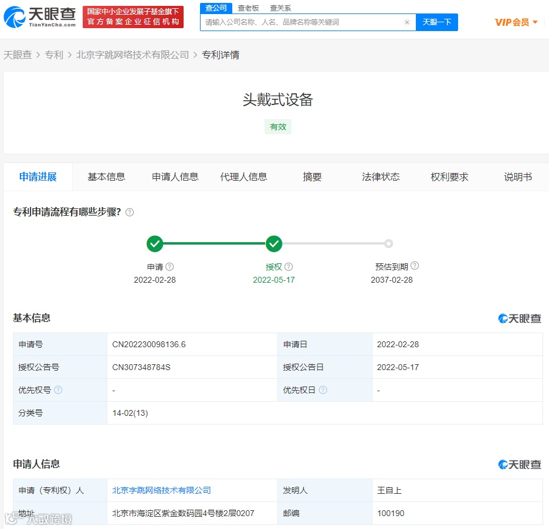Viewport: 549px width, 529px height.
Task: Open help icon next to 专利申请流程有哪些步骤
Action: click(130, 212)
